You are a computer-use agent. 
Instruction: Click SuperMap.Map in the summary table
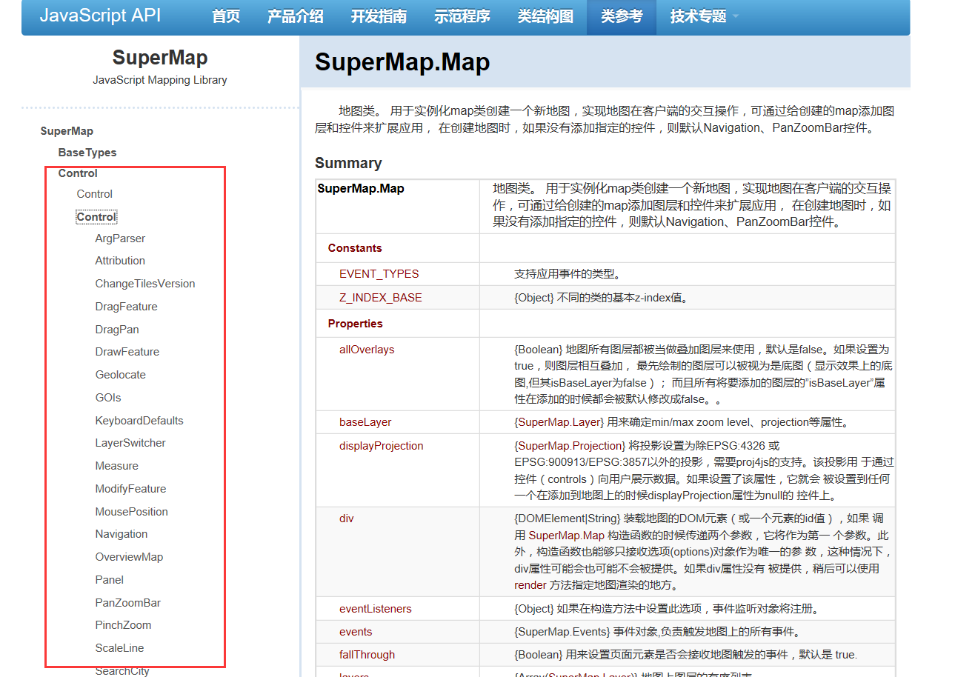[x=361, y=189]
